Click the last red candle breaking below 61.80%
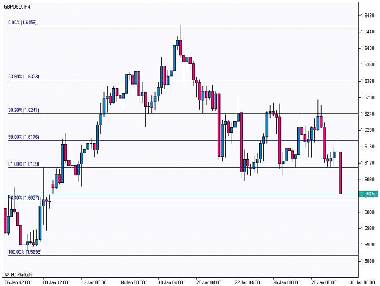The height and width of the screenshot is (286, 380). pos(340,173)
